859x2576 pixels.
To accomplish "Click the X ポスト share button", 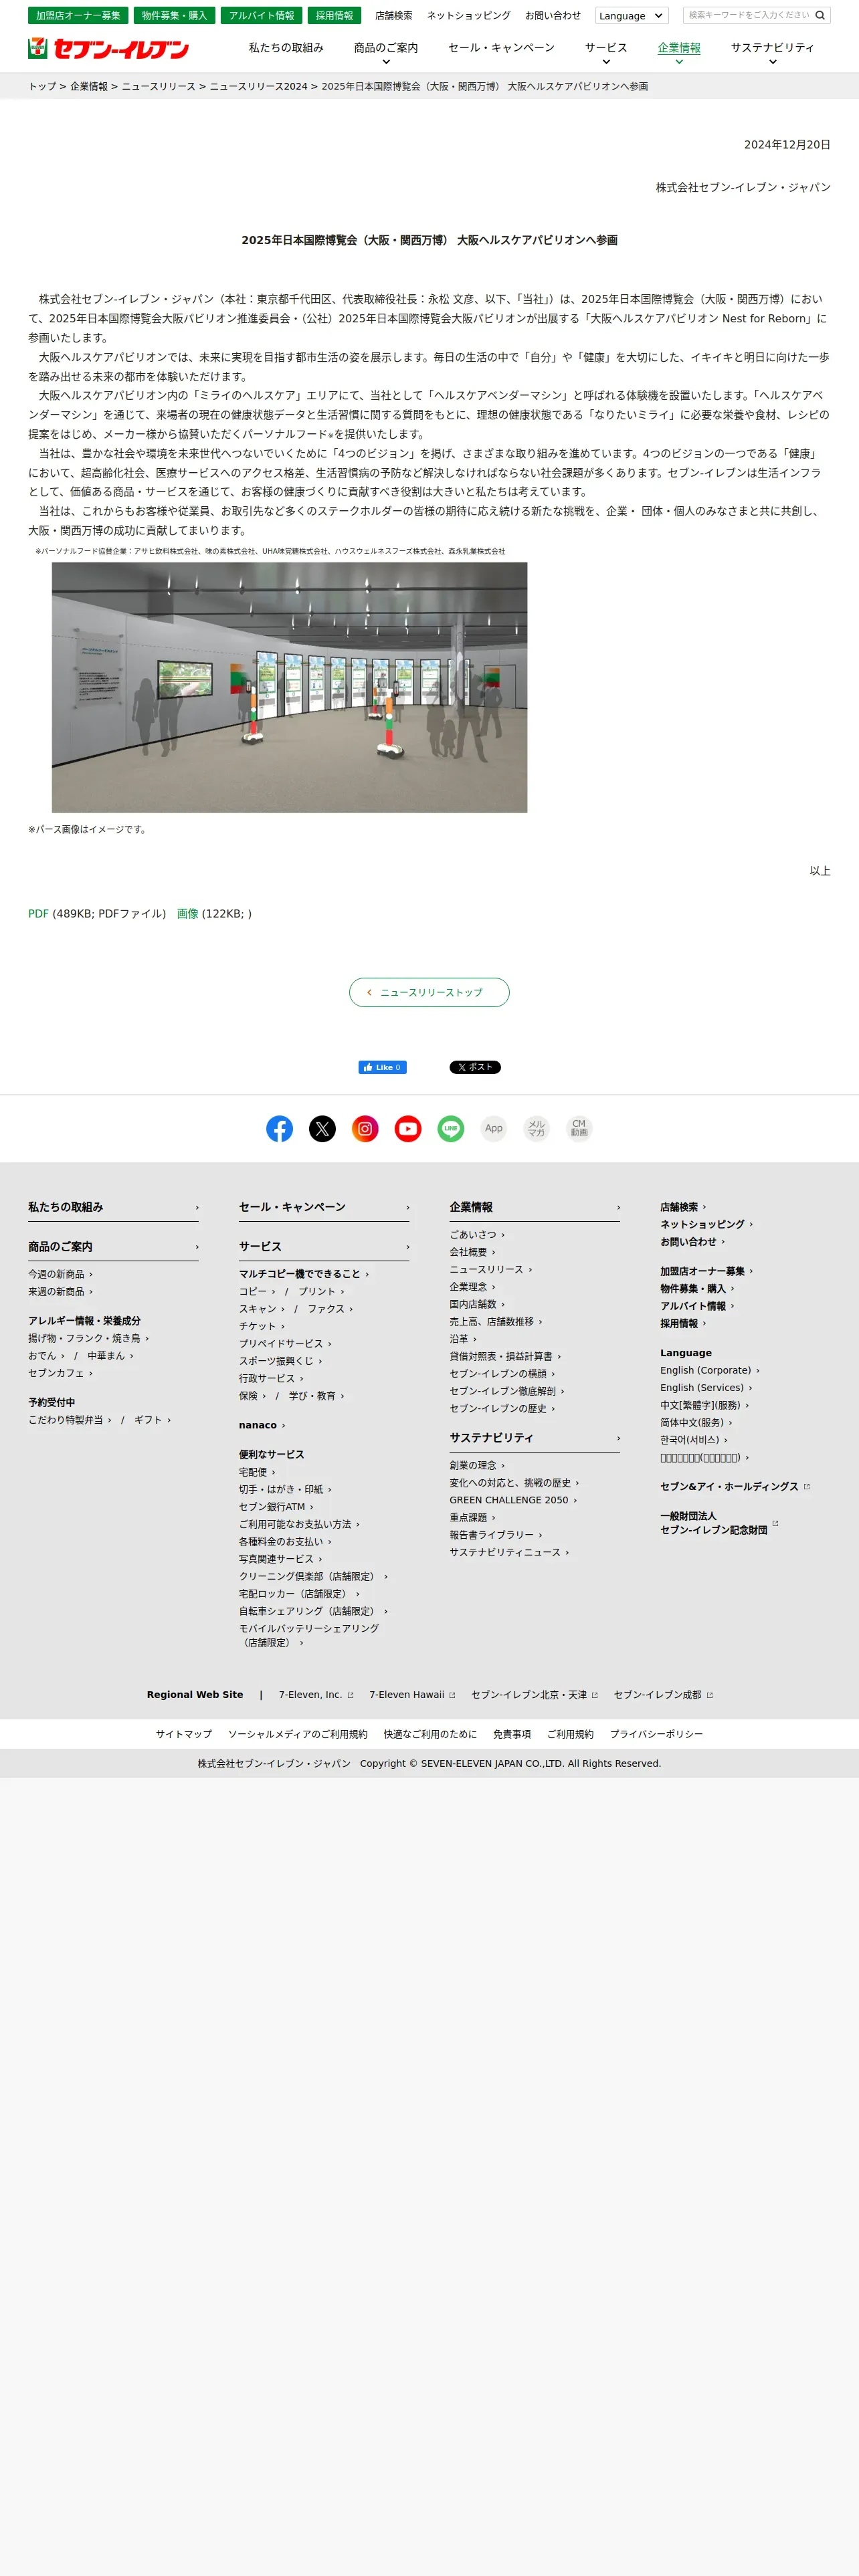I will (x=475, y=1067).
